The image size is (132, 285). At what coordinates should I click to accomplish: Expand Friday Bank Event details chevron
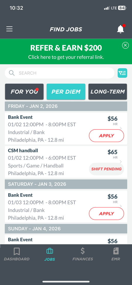[121, 128]
